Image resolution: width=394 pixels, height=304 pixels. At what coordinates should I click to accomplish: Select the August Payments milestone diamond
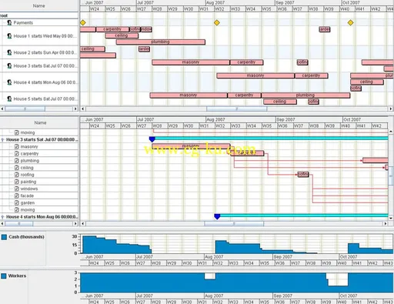[x=217, y=22]
